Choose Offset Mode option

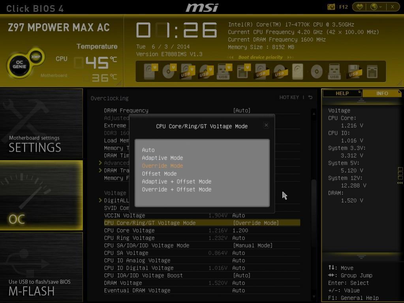(159, 174)
